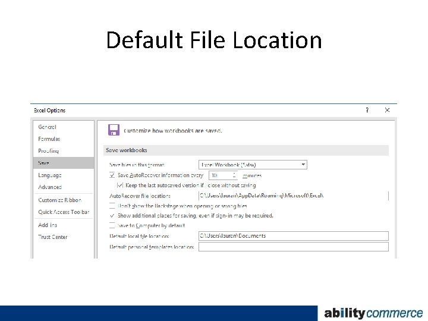Click Default personal templates location field
This screenshot has width=428, height=321.
pos(294,247)
